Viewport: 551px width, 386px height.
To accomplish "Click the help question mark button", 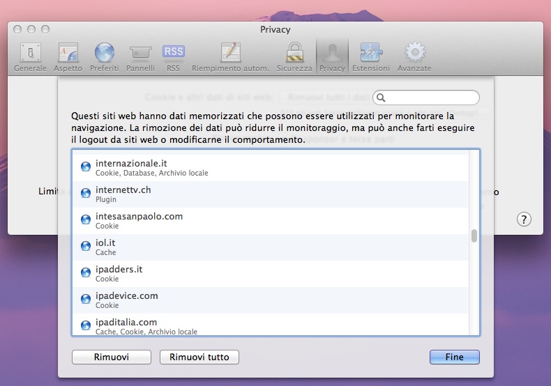I will 524,219.
